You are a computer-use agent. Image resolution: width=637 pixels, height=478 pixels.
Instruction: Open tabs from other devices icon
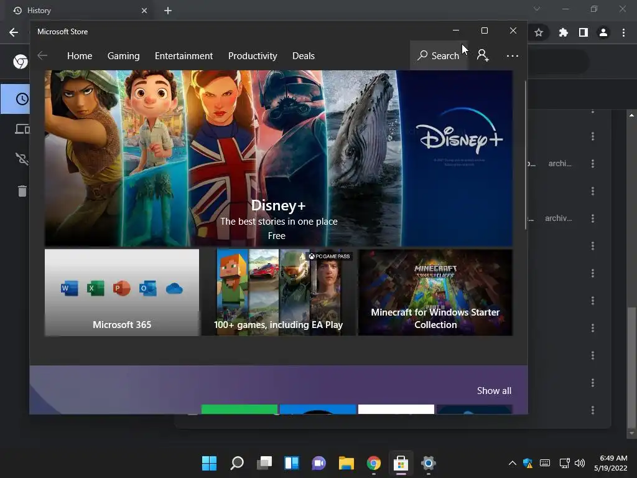pyautogui.click(x=22, y=129)
